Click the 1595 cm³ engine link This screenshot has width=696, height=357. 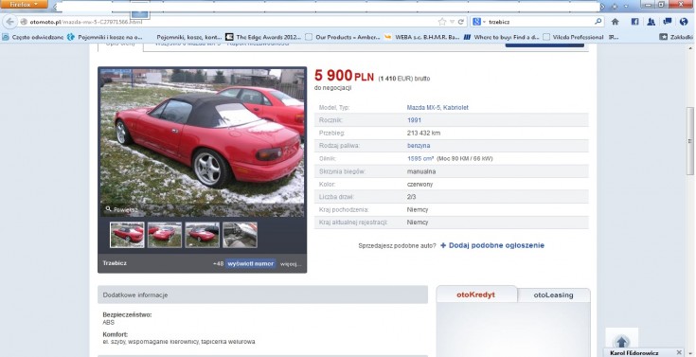tap(420, 158)
